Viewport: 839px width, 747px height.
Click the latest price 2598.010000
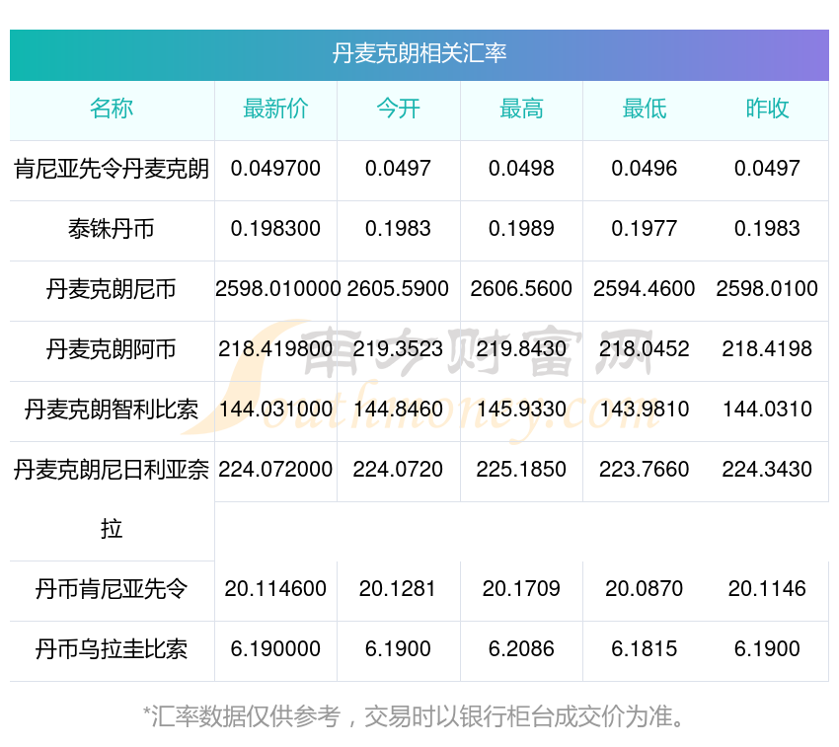(x=277, y=289)
